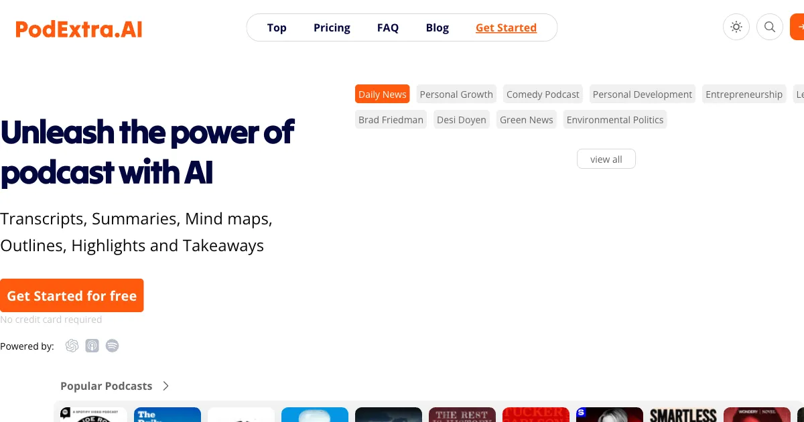Select the Desi Doyen tag
Screen dimensions: 804x422
[462, 120]
